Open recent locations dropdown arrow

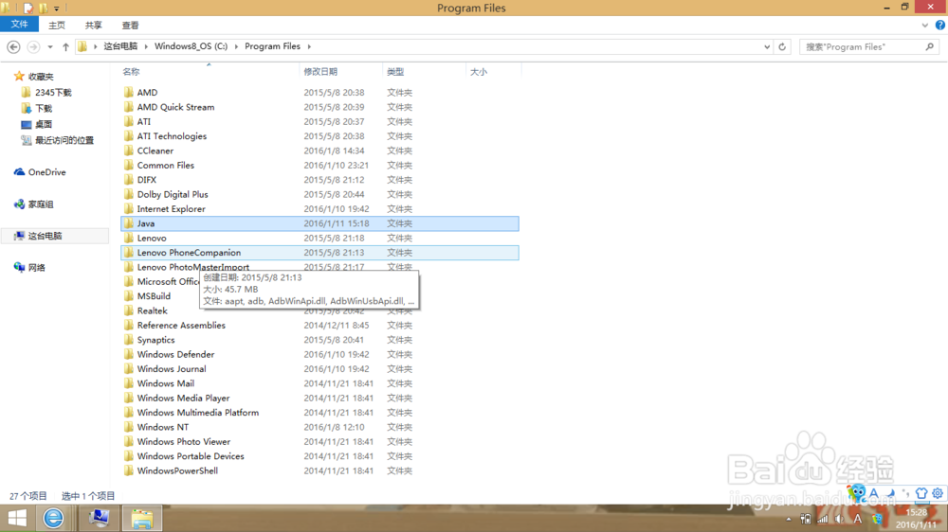(x=50, y=46)
